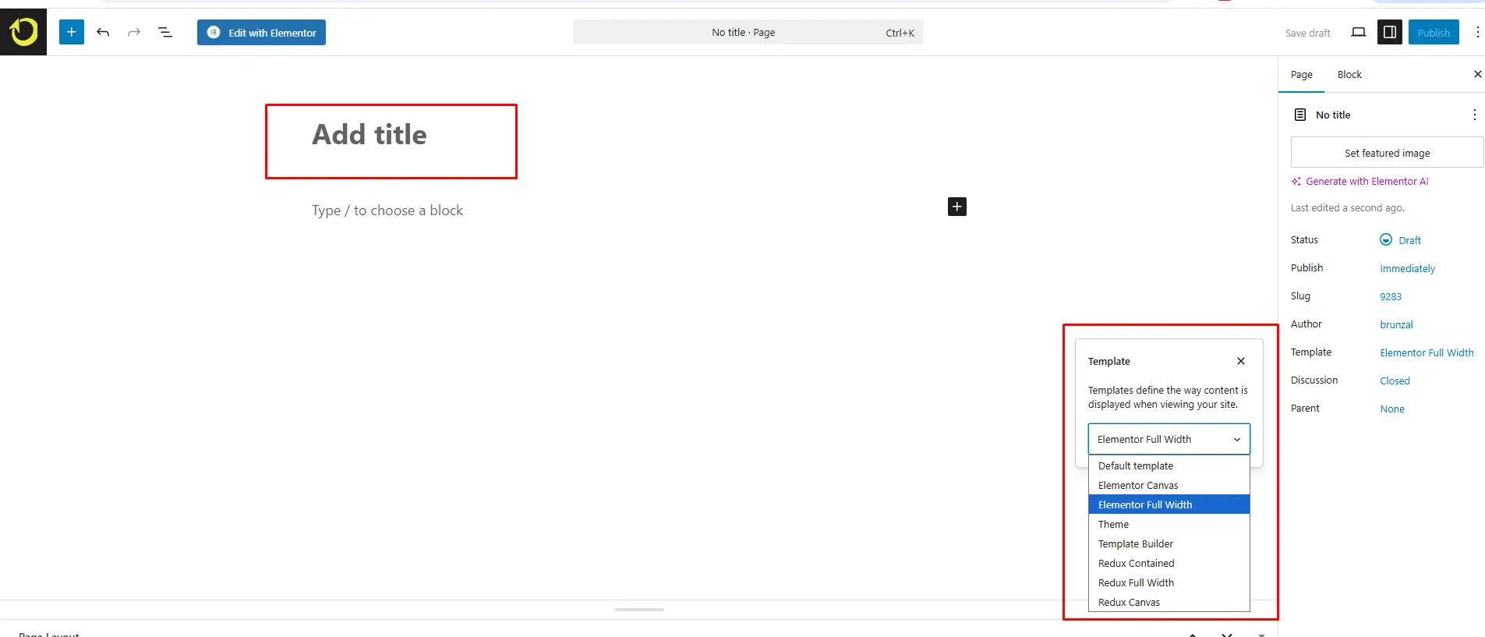Click the Elementor Full Width template value in sidebar
This screenshot has height=637, width=1485.
1427,352
